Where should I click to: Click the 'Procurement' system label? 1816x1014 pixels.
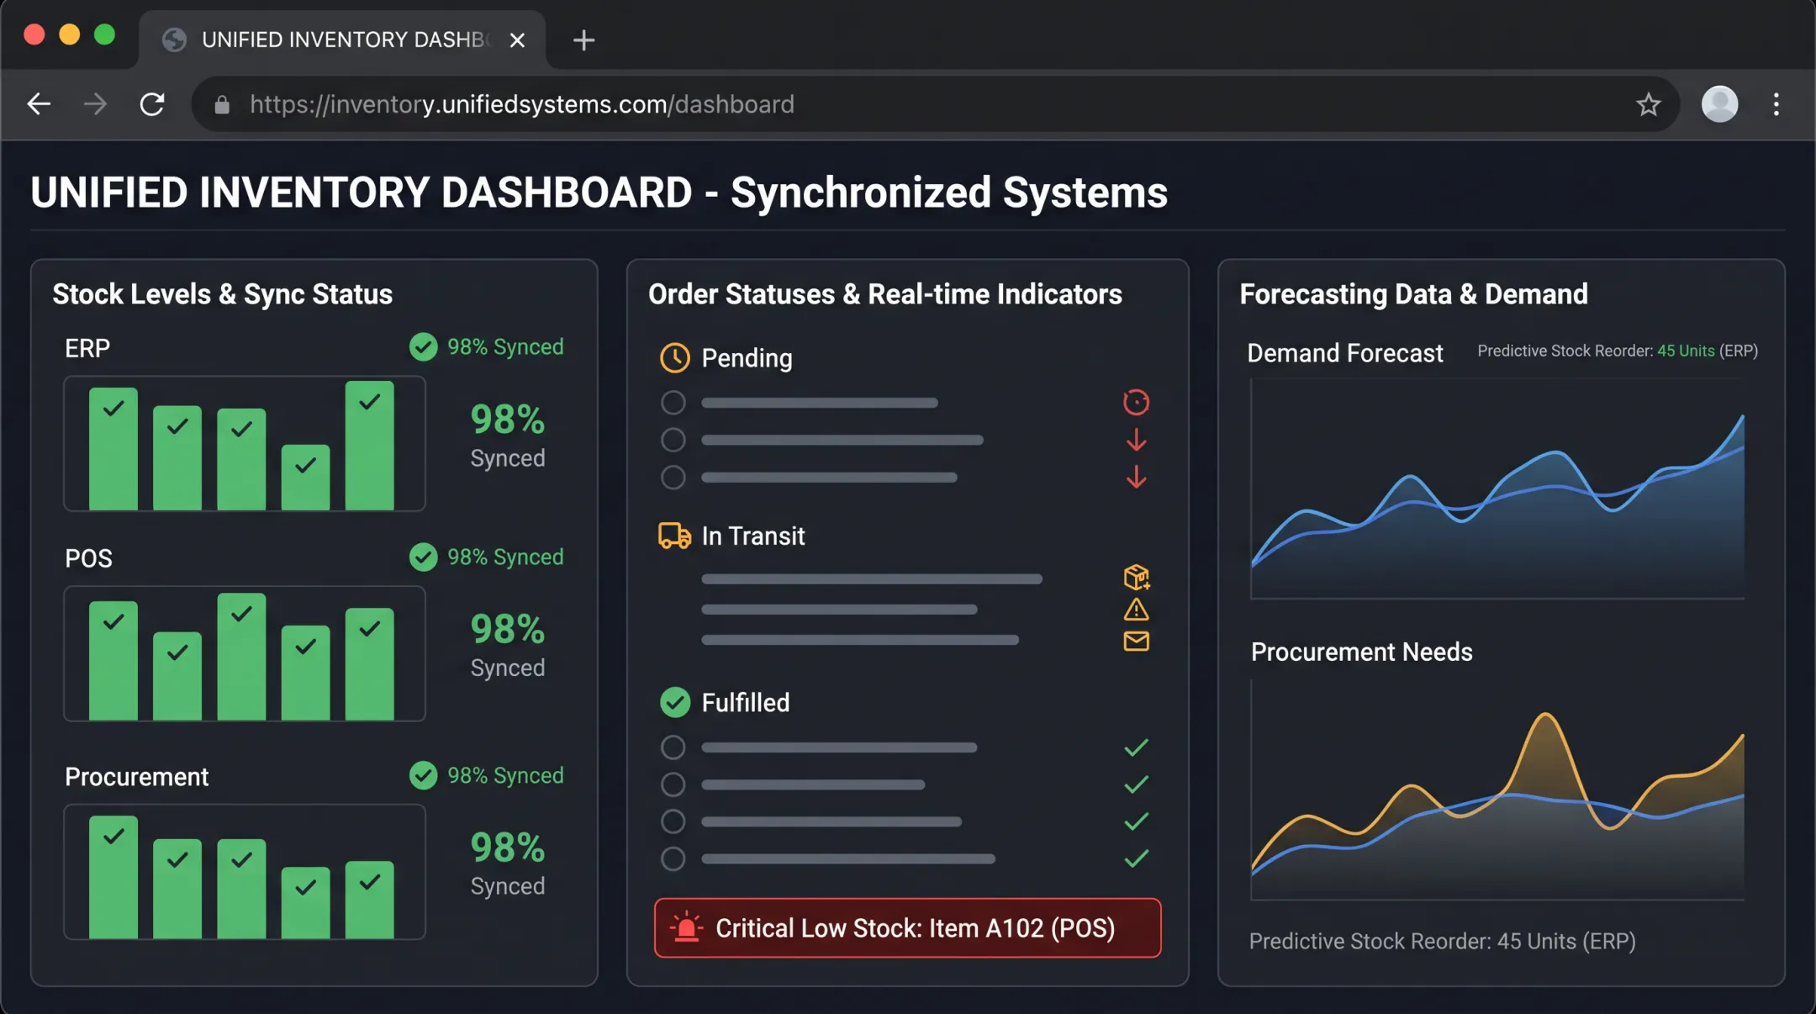pyautogui.click(x=136, y=777)
